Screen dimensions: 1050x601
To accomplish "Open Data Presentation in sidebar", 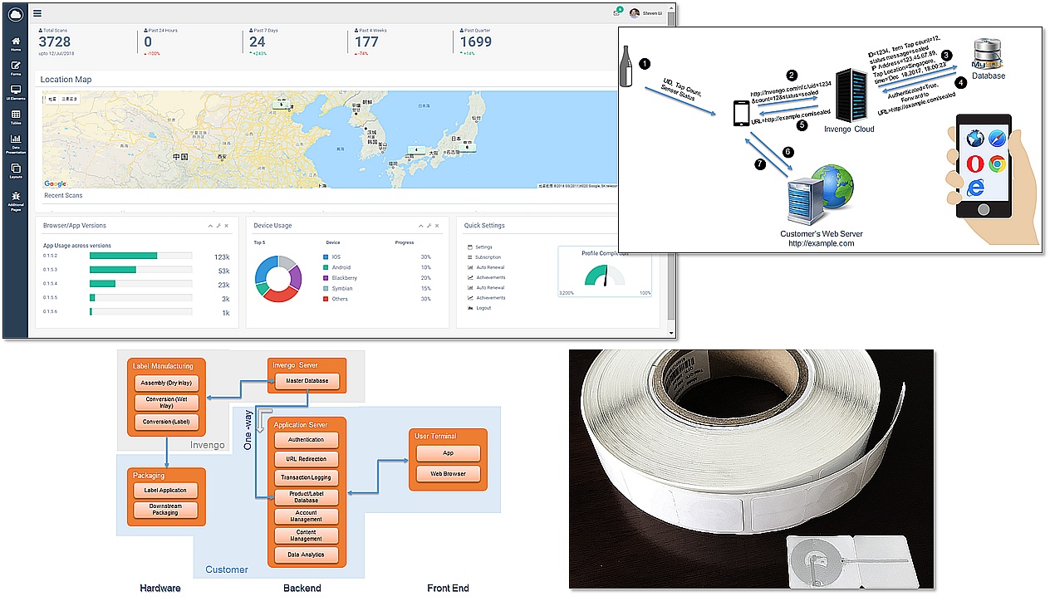I will [16, 143].
